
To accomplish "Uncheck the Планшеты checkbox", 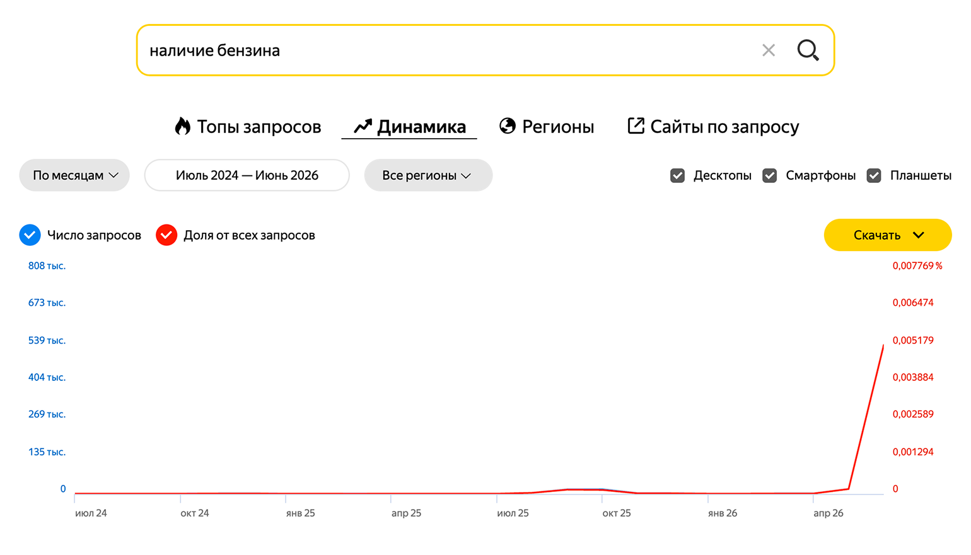I will [874, 175].
